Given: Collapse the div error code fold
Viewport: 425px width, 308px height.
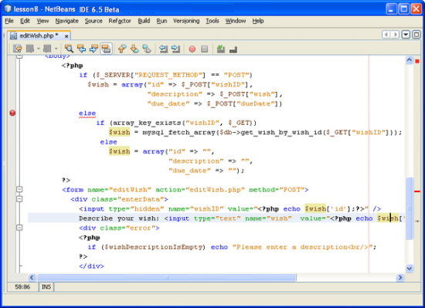Looking at the screenshot, I should click(19, 228).
